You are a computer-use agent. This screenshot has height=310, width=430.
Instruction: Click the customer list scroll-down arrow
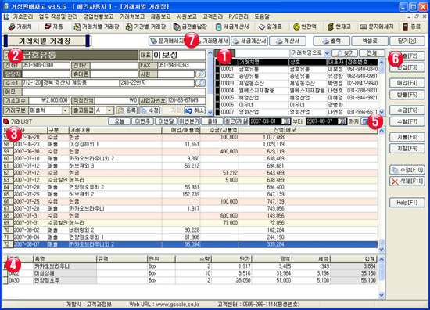[382, 112]
